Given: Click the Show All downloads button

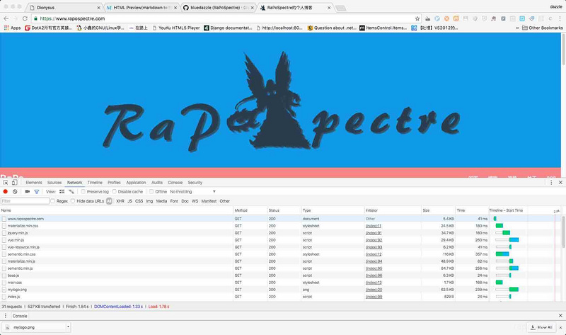Looking at the screenshot, I should (x=541, y=327).
